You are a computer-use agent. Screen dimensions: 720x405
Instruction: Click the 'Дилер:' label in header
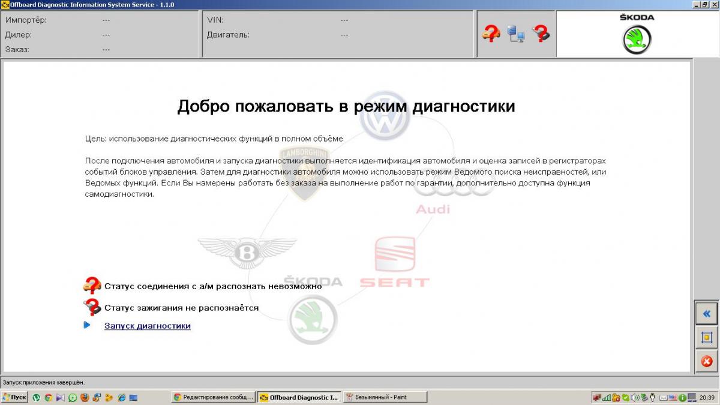19,35
